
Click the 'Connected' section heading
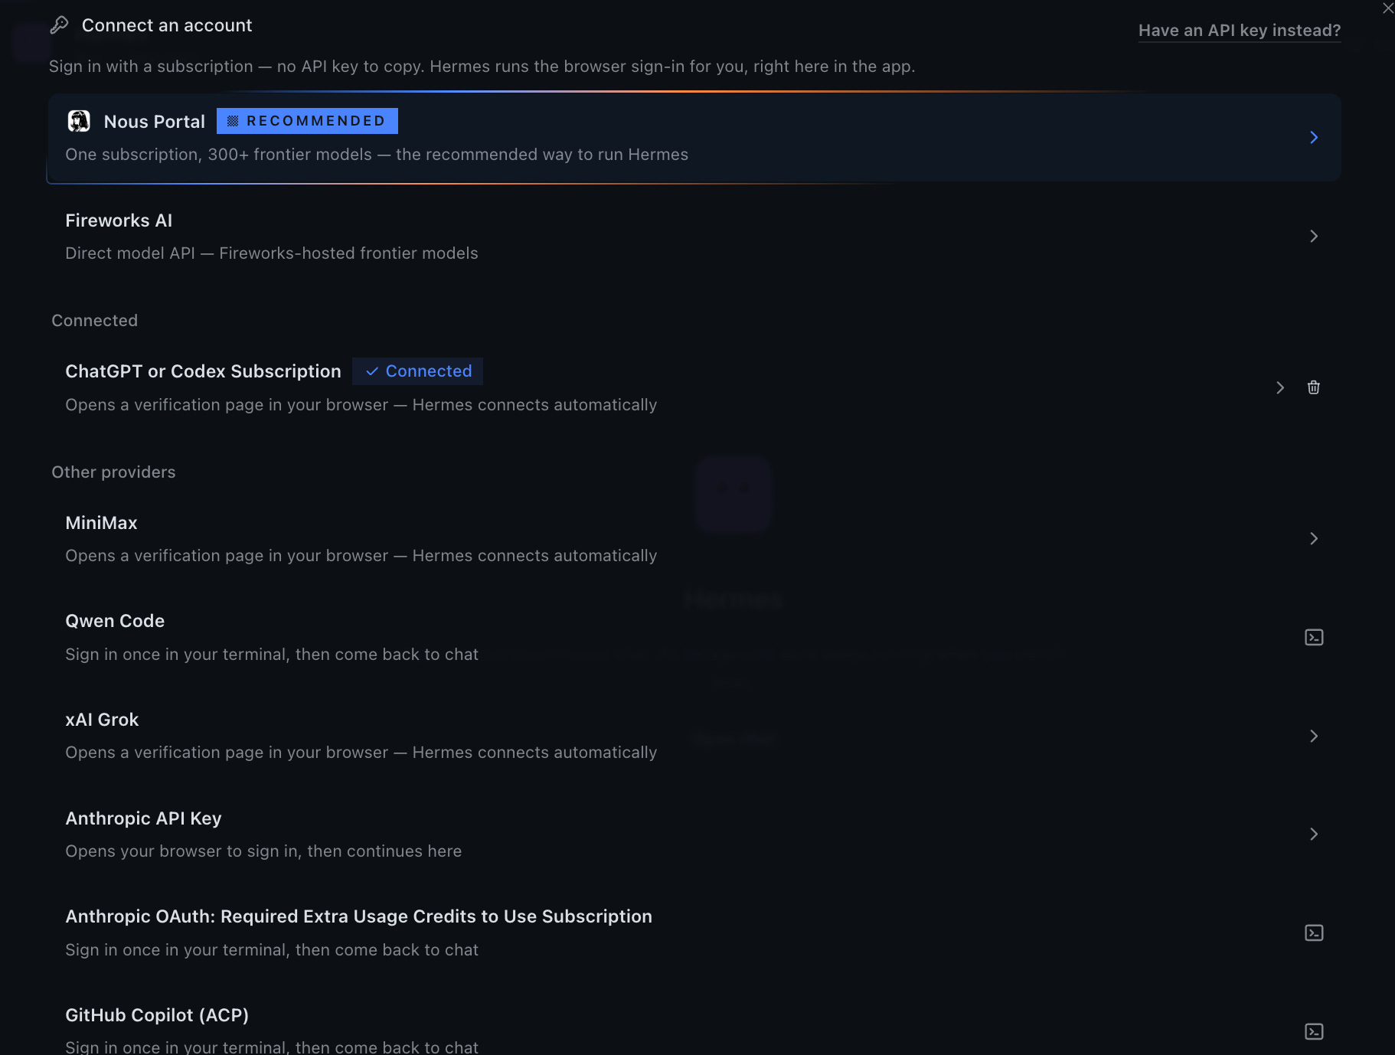95,321
